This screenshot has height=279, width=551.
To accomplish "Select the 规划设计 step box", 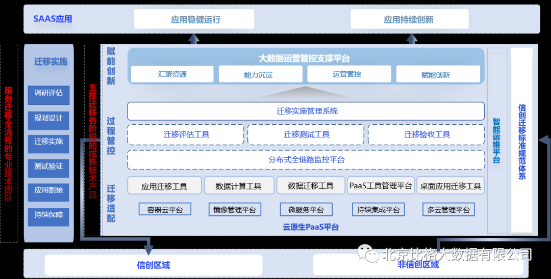I will (x=48, y=118).
